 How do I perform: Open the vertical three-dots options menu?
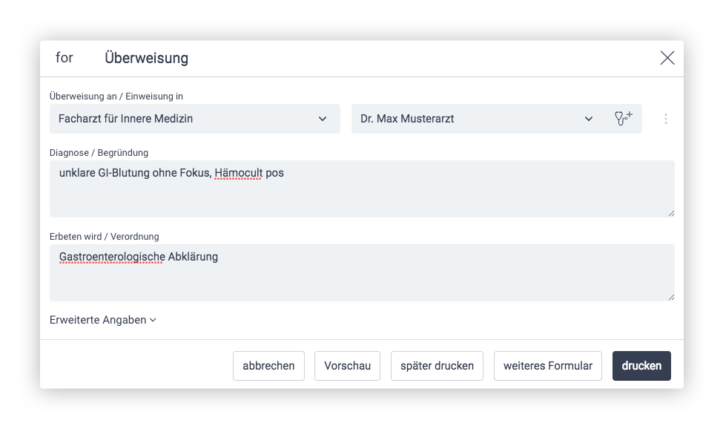665,119
